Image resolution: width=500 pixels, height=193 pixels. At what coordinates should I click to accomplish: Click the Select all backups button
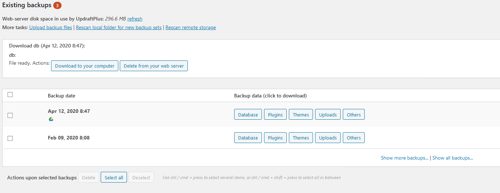[x=114, y=178]
